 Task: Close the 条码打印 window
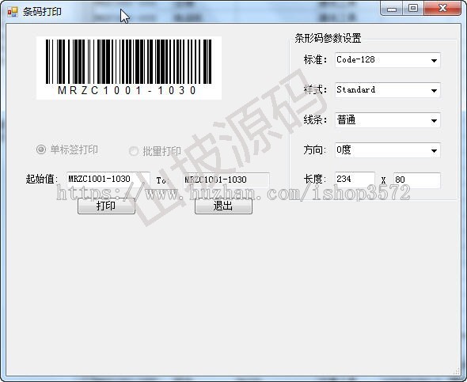coord(442,9)
